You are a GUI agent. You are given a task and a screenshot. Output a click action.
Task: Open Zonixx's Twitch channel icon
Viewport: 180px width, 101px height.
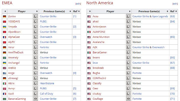[35, 16]
